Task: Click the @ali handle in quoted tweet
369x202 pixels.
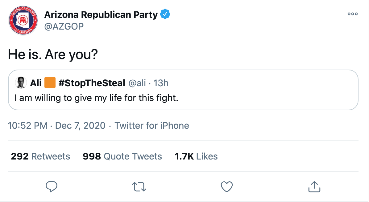Action: [x=137, y=83]
